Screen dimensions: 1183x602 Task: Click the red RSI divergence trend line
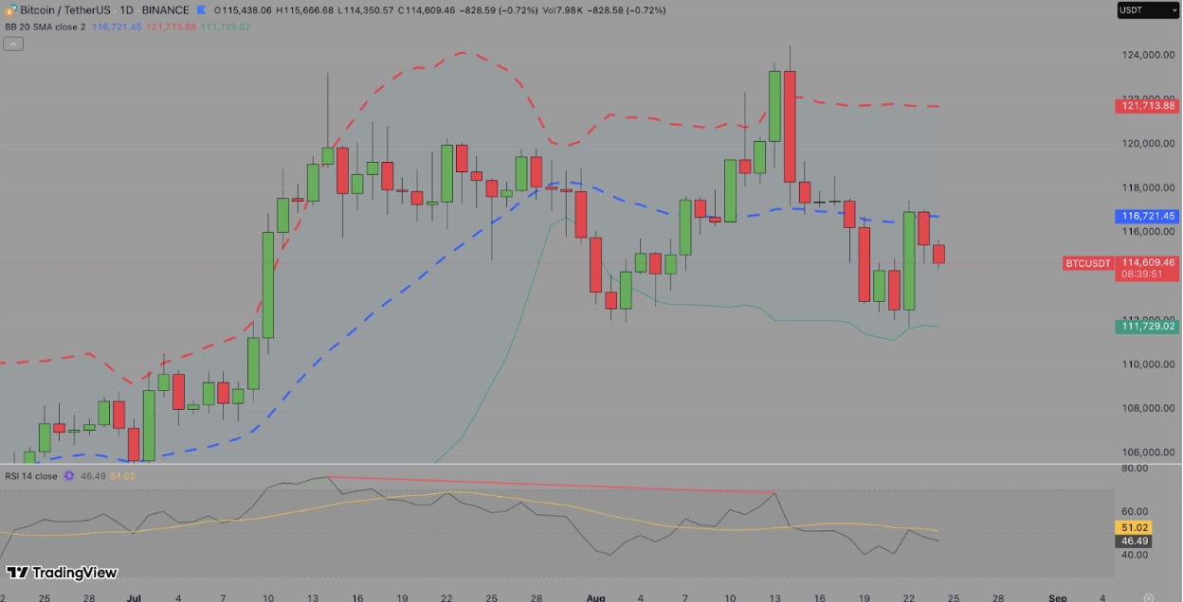coord(552,485)
